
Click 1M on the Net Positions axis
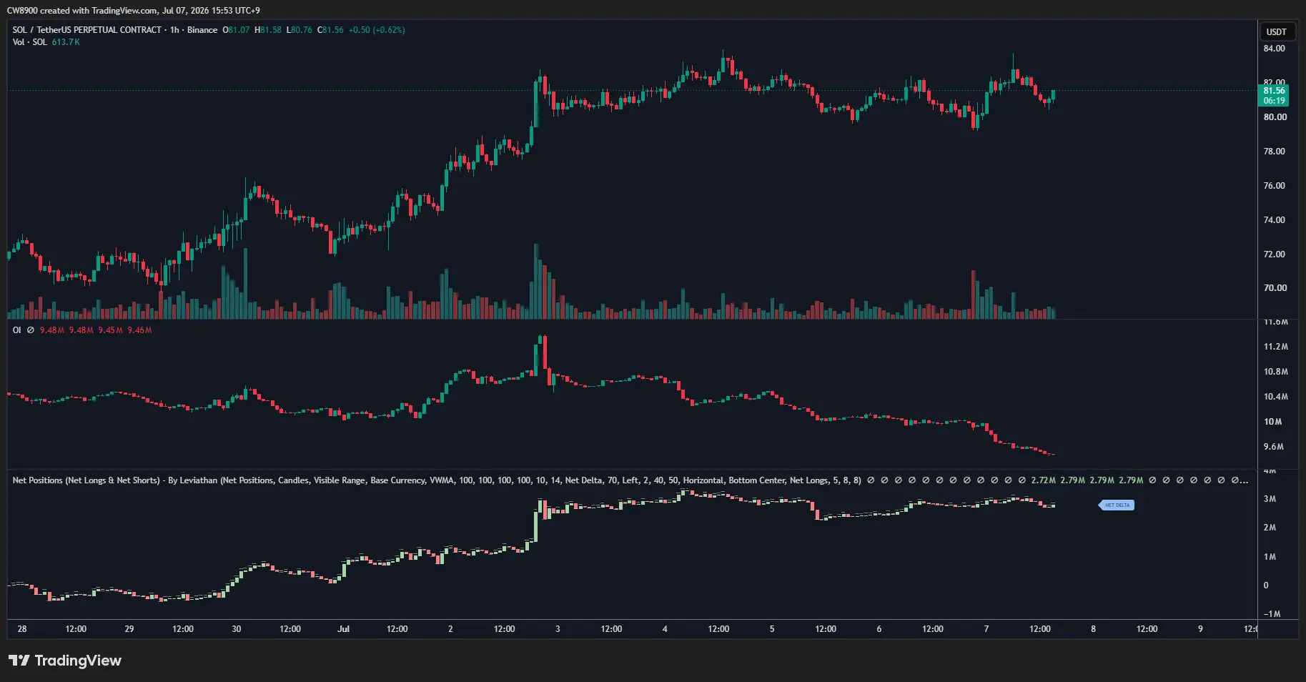(x=1270, y=557)
